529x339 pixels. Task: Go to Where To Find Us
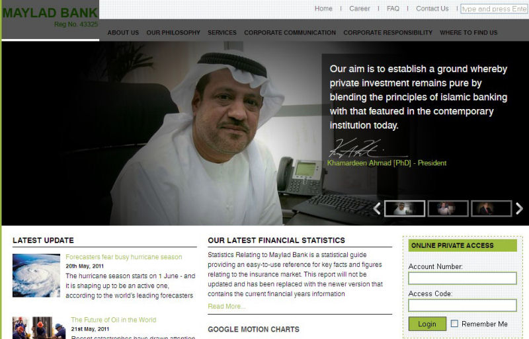click(x=469, y=33)
